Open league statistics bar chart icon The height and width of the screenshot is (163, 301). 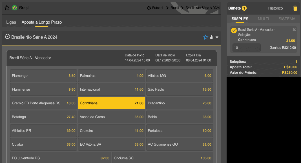[212, 37]
